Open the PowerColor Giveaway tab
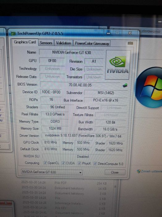The image size is (162, 217). tap(92, 43)
